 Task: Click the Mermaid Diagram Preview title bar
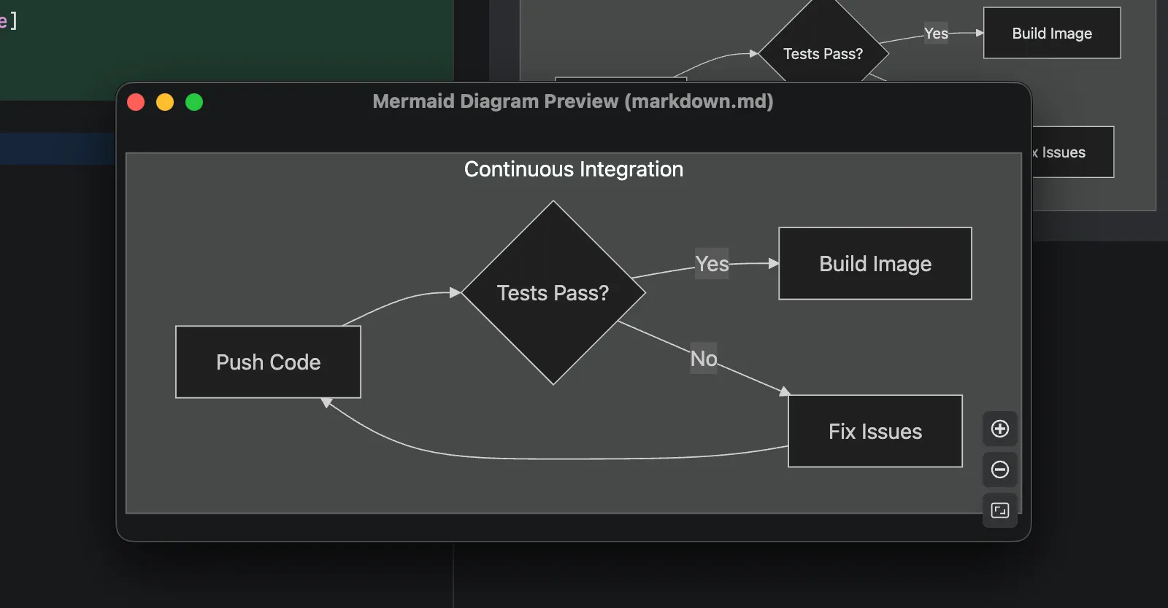point(572,101)
